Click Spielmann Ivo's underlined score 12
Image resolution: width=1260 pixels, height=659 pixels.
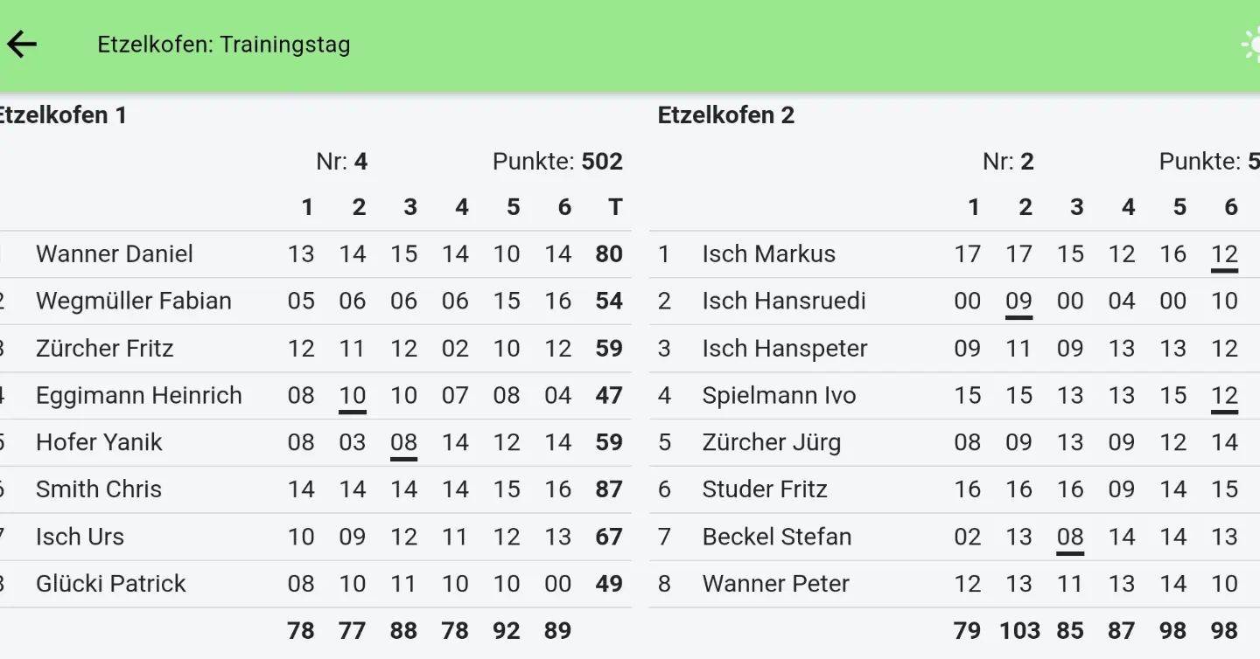[1224, 396]
